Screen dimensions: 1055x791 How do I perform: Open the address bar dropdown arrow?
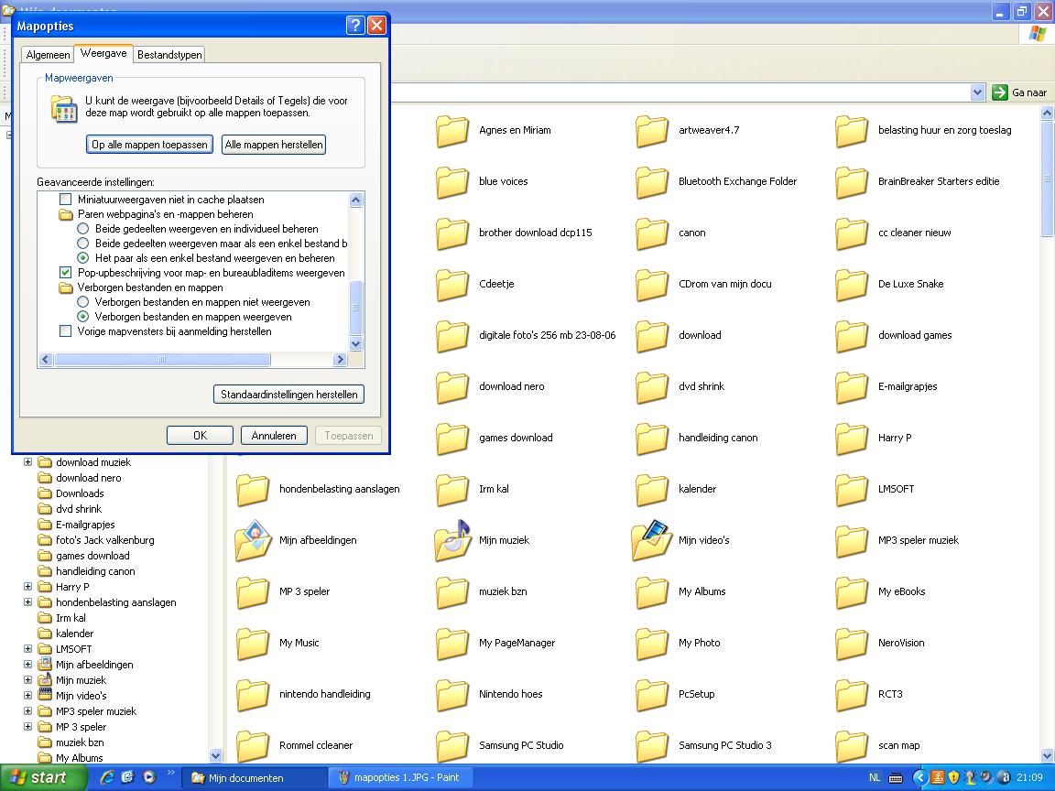[977, 92]
